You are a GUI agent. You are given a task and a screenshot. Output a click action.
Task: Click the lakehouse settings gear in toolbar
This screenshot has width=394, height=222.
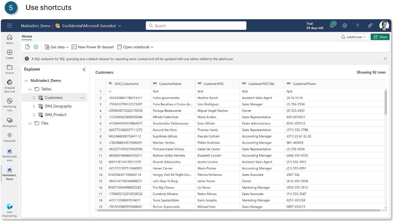click(x=36, y=47)
